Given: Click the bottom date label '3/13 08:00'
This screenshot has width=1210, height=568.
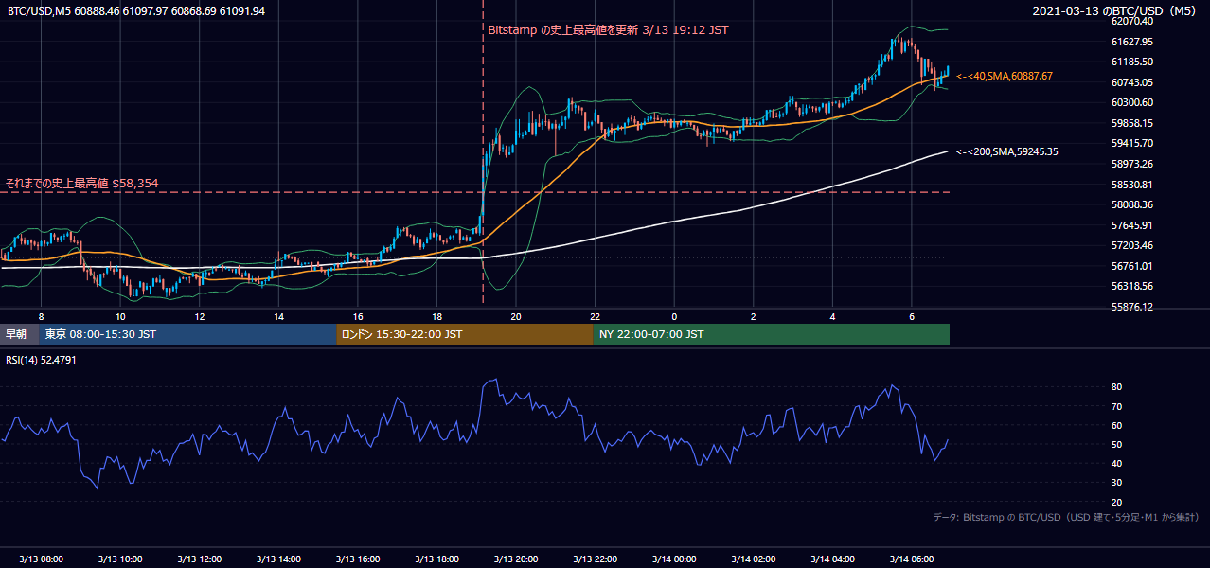Looking at the screenshot, I should [x=41, y=559].
